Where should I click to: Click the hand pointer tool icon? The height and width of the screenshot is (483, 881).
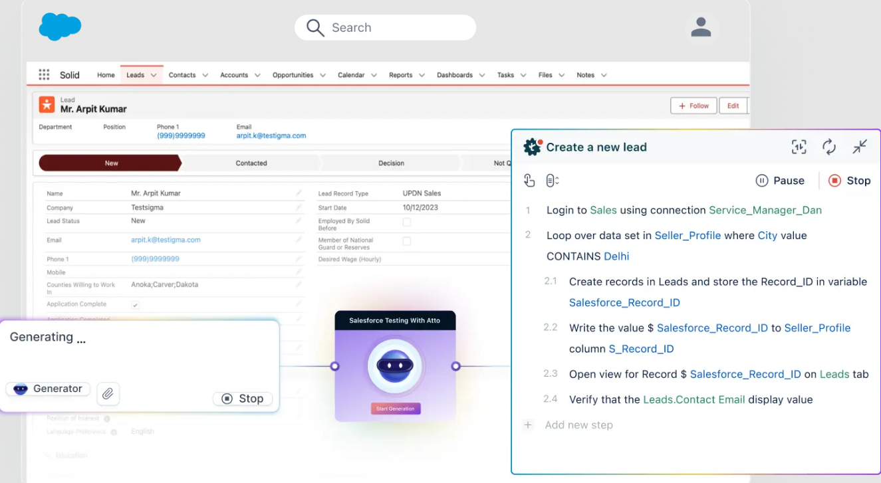click(x=529, y=180)
